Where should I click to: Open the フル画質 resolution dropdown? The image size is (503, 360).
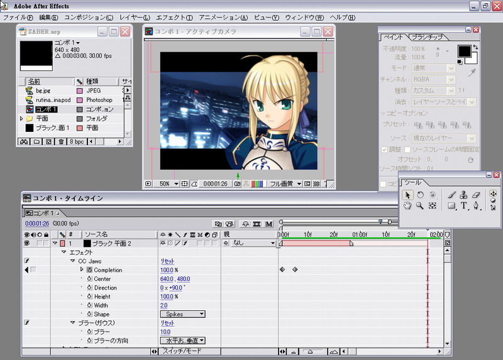pyautogui.click(x=285, y=183)
